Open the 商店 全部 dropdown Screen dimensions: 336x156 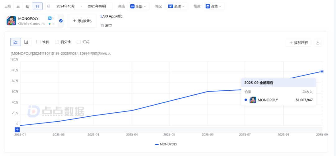pyautogui.click(x=138, y=6)
